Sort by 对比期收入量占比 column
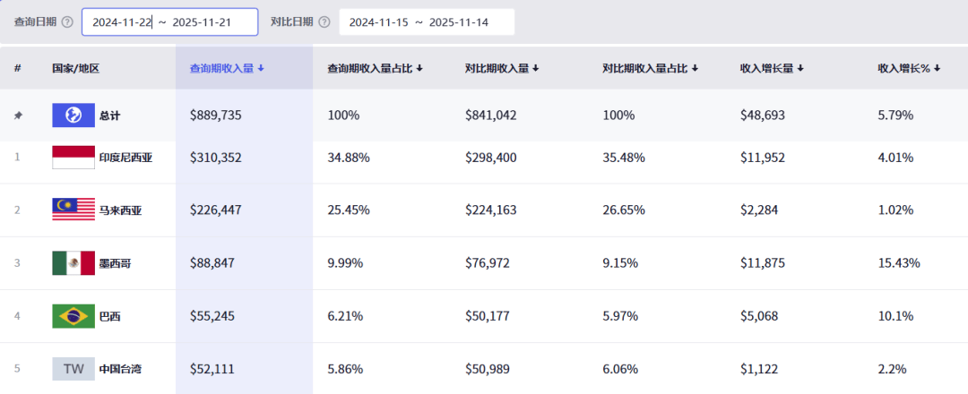This screenshot has height=394, width=968. [x=650, y=68]
